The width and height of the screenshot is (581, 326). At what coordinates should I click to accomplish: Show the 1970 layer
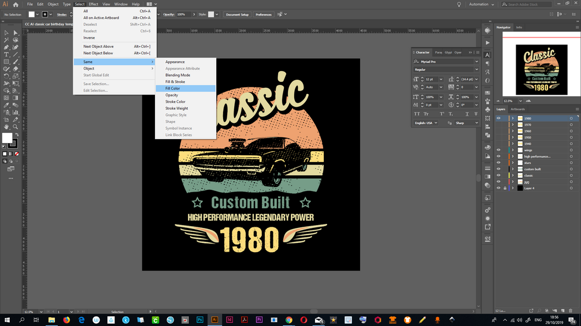498,125
